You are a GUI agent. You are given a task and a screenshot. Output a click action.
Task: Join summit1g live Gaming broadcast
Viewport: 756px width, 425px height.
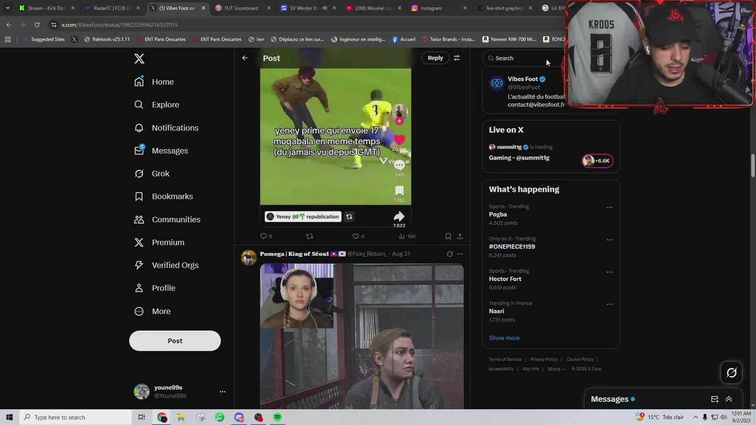tap(519, 158)
